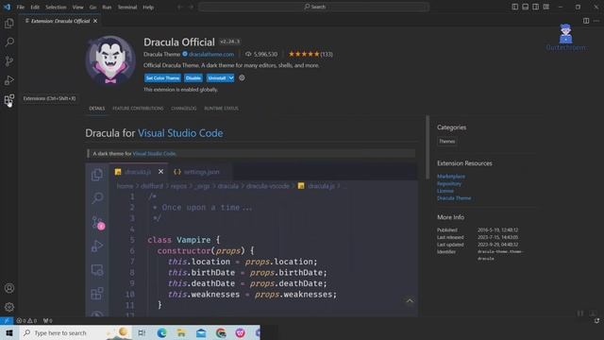Click the Windows Start button
604x340 pixels.
[x=9, y=332]
